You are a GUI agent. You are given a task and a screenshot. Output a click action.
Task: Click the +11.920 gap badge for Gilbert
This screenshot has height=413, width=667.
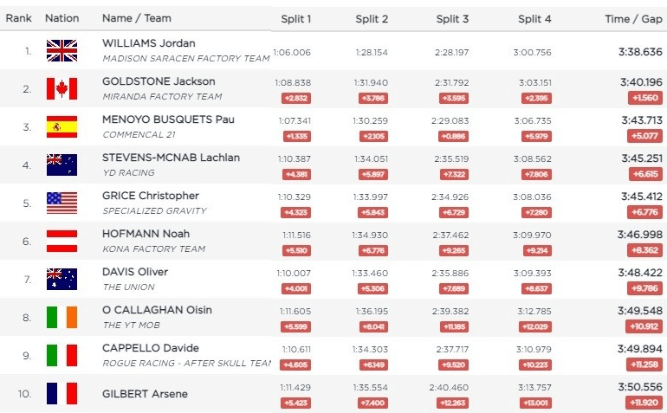(x=642, y=403)
